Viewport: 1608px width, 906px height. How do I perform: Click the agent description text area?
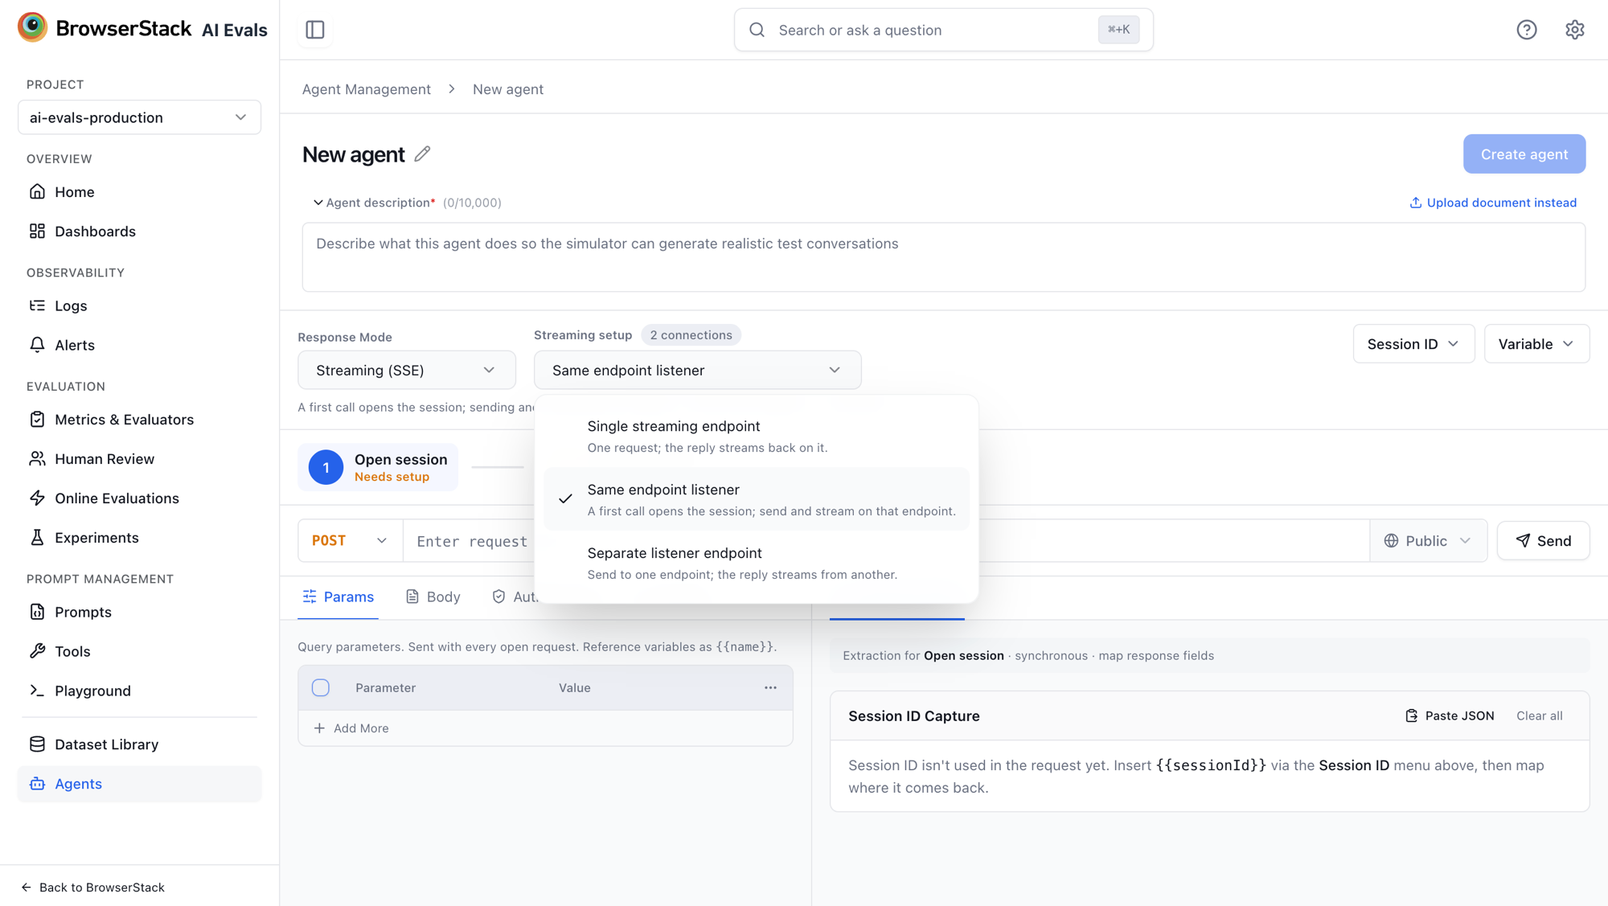944,257
